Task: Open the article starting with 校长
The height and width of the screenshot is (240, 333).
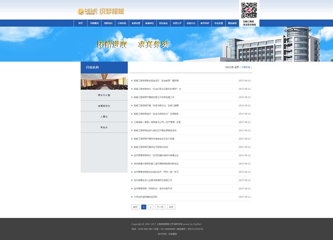Action: click(153, 180)
